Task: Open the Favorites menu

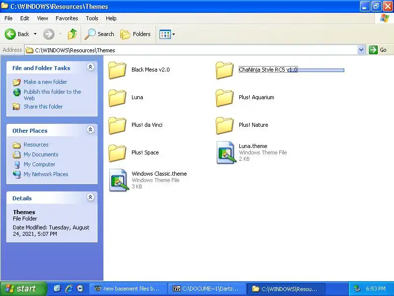Action: (67, 18)
